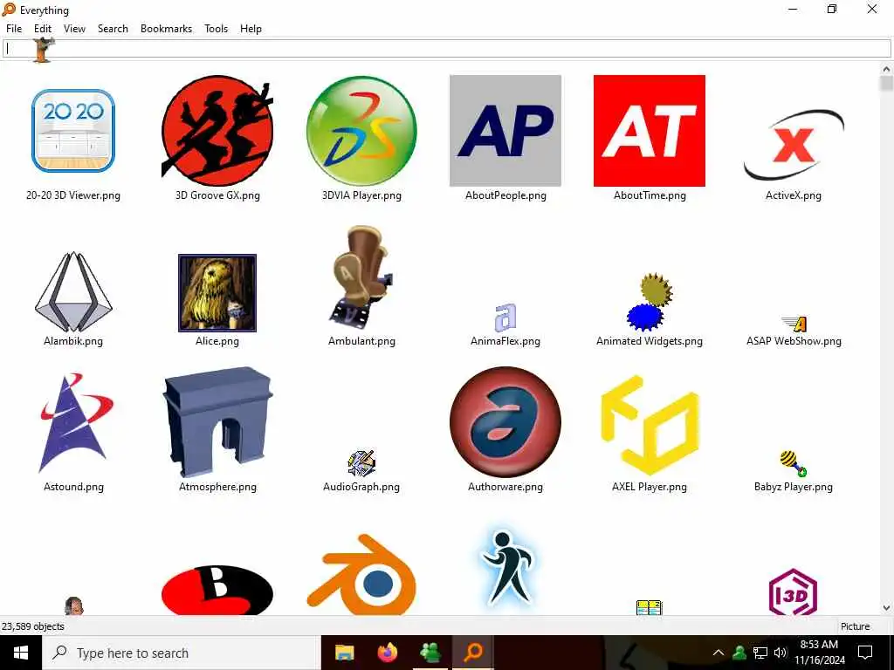Image resolution: width=894 pixels, height=670 pixels.
Task: Click the green user tray icon
Action: (739, 653)
